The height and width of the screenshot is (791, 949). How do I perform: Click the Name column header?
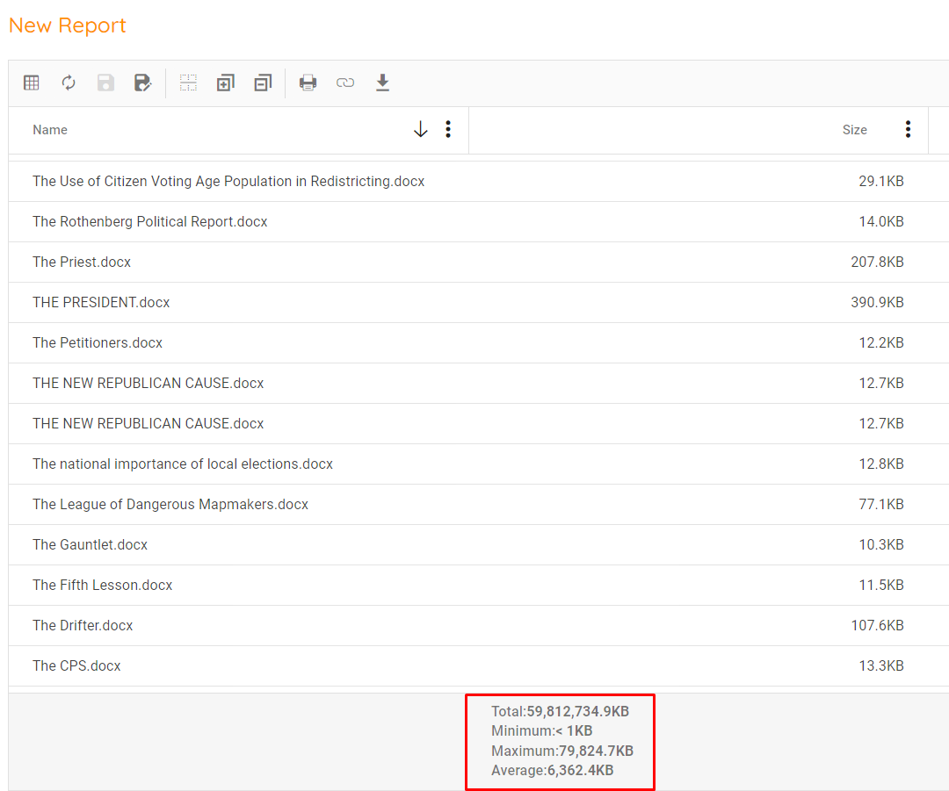(50, 130)
